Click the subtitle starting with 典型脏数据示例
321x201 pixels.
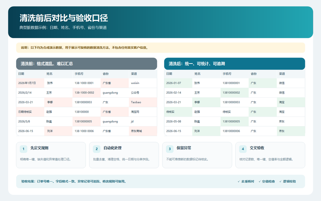point(63,27)
